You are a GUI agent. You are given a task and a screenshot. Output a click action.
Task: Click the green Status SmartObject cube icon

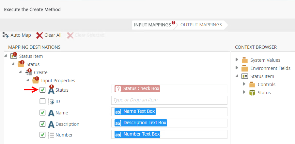pos(252,93)
